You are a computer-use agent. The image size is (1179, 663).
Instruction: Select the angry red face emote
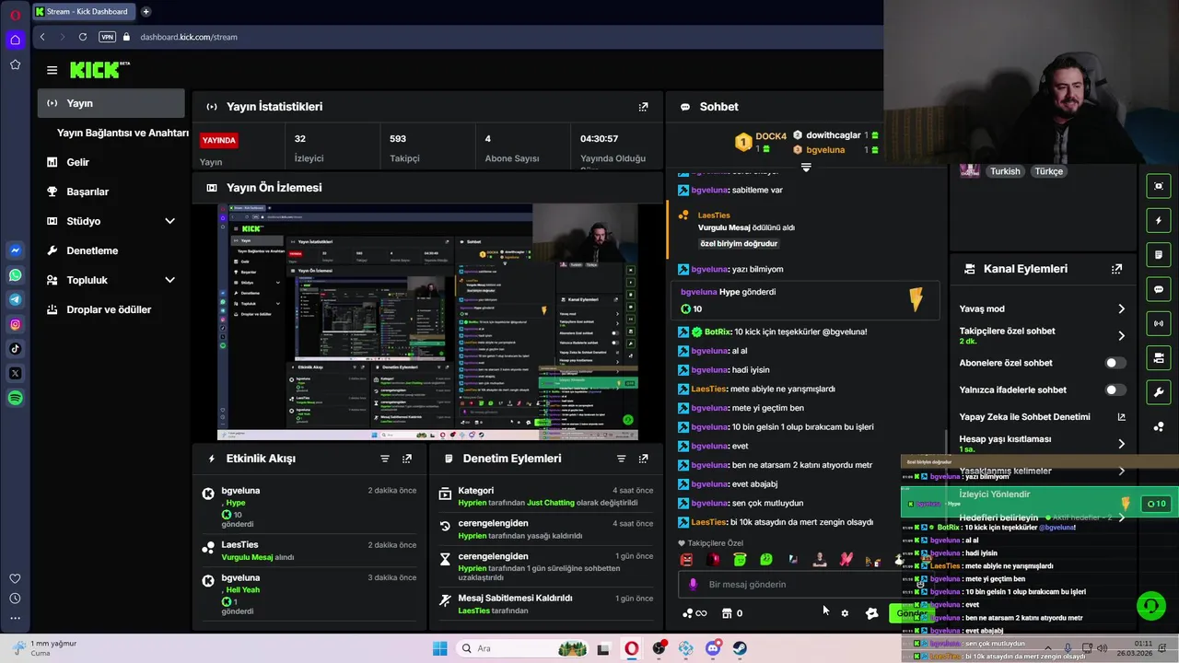click(x=686, y=560)
